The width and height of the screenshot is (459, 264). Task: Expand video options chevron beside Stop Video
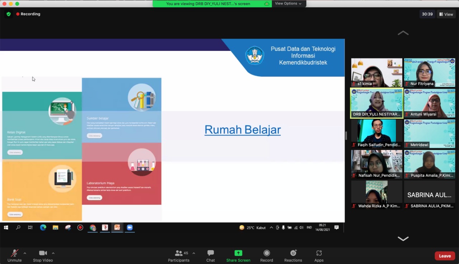click(x=53, y=253)
